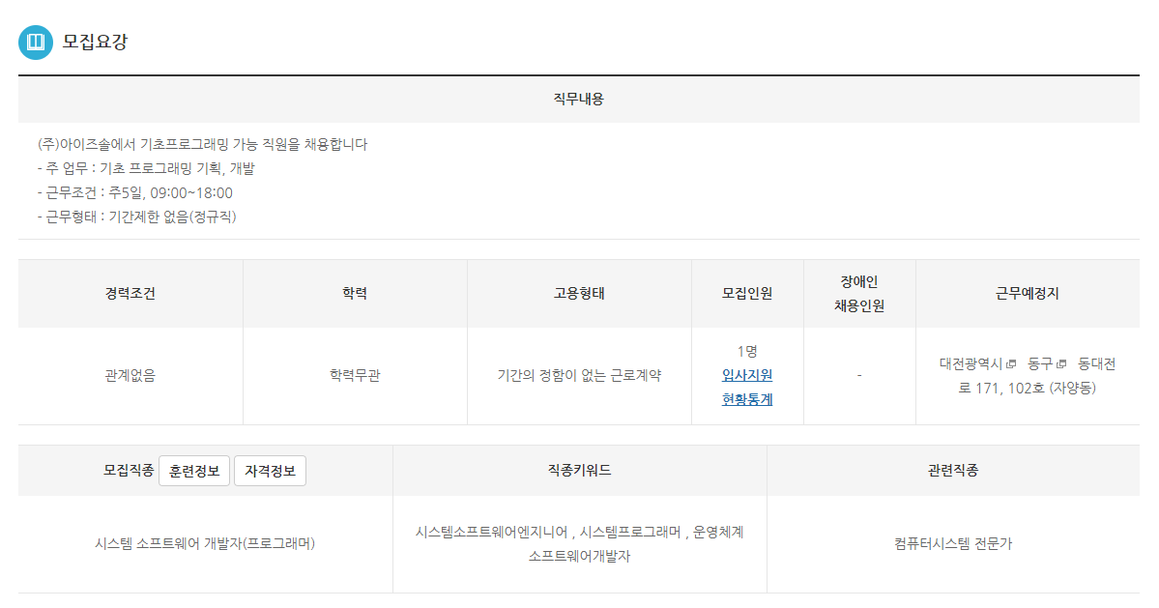Select the 근무예정지 column header
Image resolution: width=1159 pixels, height=608 pixels.
1027,294
